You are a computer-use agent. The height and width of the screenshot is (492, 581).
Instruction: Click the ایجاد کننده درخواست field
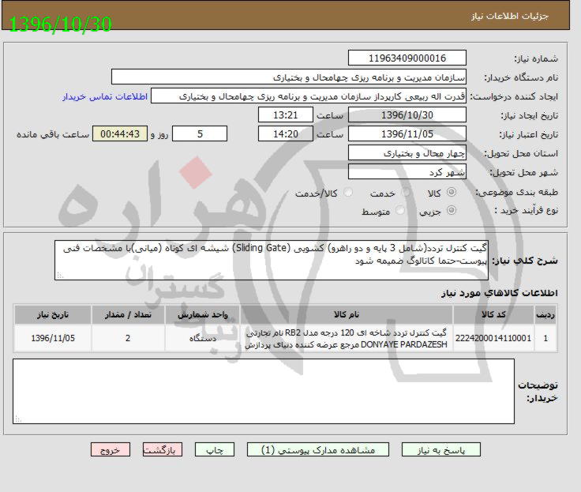[309, 96]
